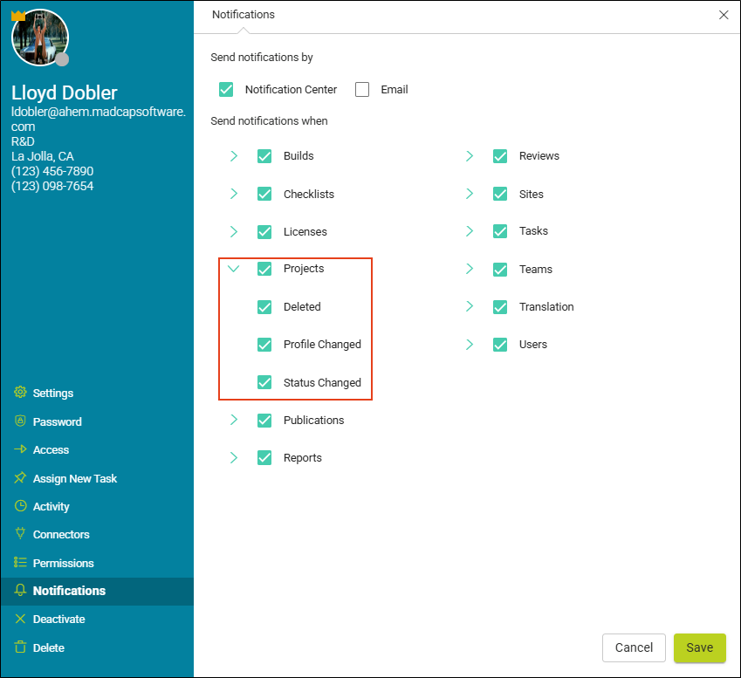Click the Connectors plug icon
The image size is (741, 678).
[20, 534]
